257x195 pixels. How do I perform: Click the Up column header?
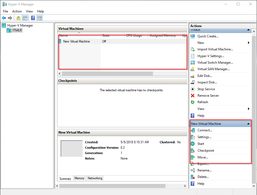(x=184, y=35)
